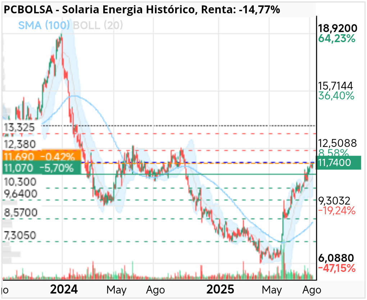Click the green 11,070 -5,70% price tag

pyautogui.click(x=42, y=168)
